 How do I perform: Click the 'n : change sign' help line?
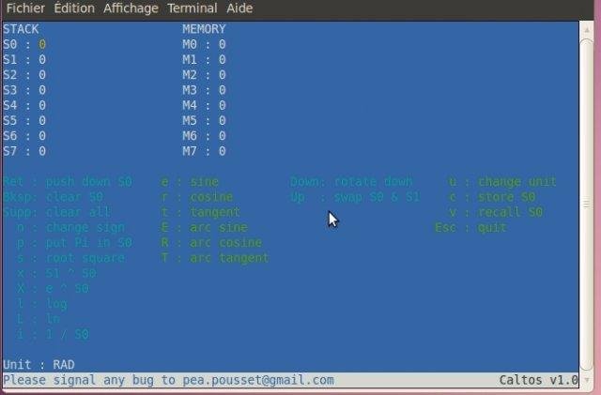click(71, 227)
